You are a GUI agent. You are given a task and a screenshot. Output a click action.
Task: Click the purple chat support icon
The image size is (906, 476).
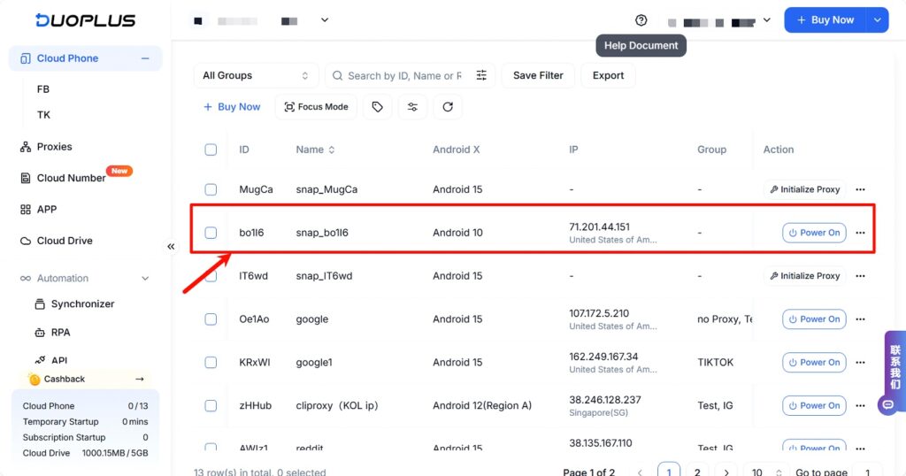tap(887, 405)
